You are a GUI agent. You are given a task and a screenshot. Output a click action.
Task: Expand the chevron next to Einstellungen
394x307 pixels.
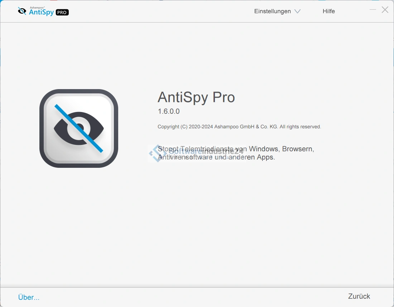coord(298,11)
